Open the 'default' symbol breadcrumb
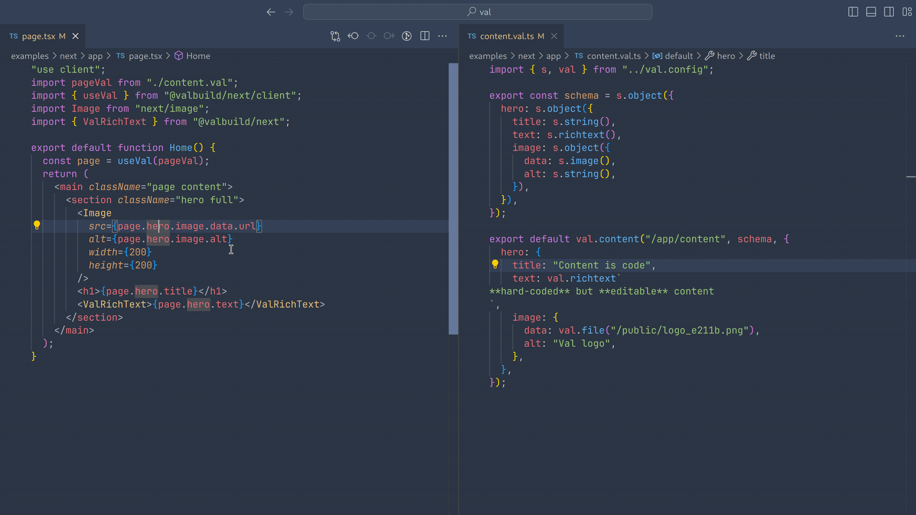 coord(673,56)
